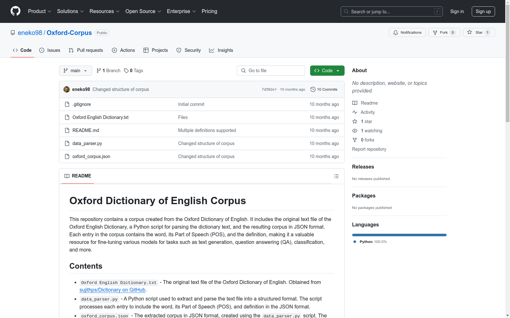This screenshot has width=510, height=318.
Task: Click the Go to file input
Action: click(x=271, y=71)
